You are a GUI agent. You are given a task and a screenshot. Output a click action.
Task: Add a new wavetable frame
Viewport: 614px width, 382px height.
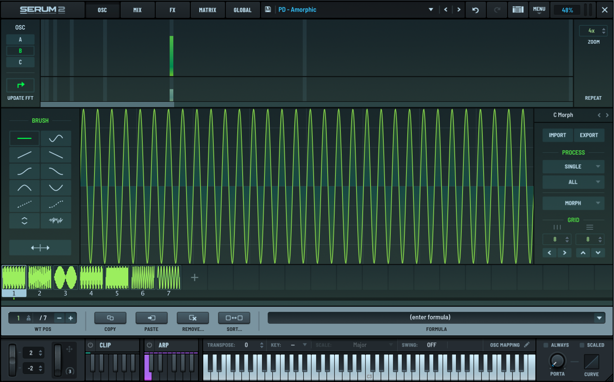click(194, 278)
